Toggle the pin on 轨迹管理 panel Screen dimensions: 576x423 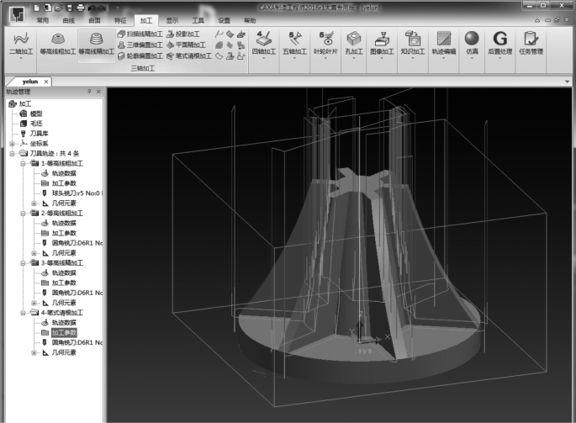[x=89, y=92]
